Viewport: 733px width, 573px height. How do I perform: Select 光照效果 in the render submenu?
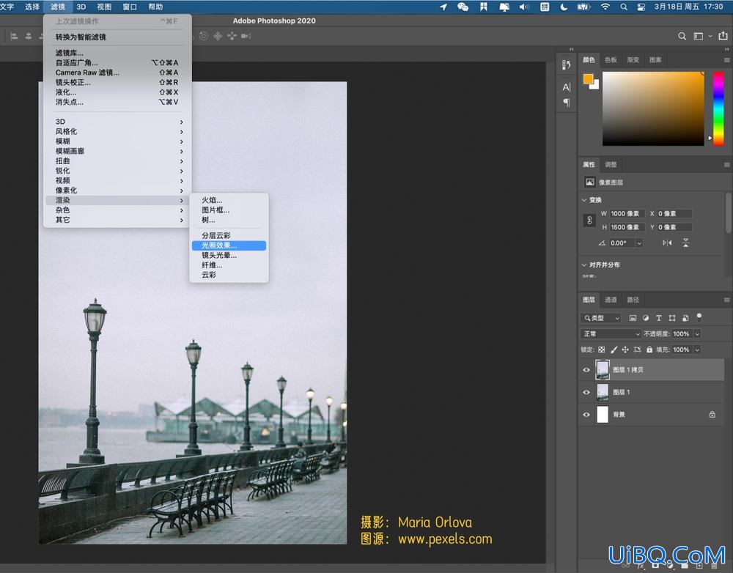229,245
